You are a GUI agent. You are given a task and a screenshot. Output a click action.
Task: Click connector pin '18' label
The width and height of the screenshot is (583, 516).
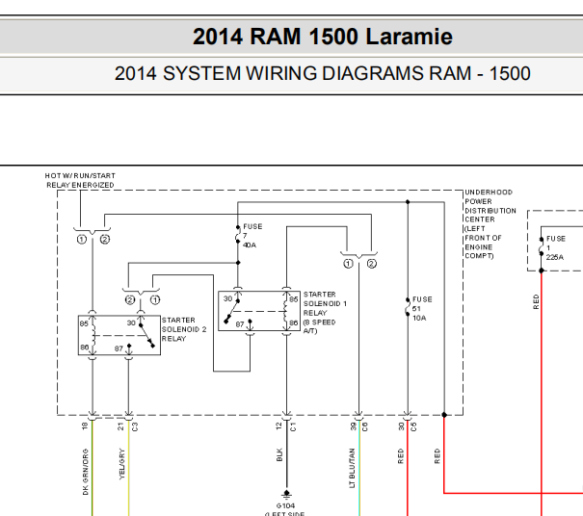(x=85, y=426)
